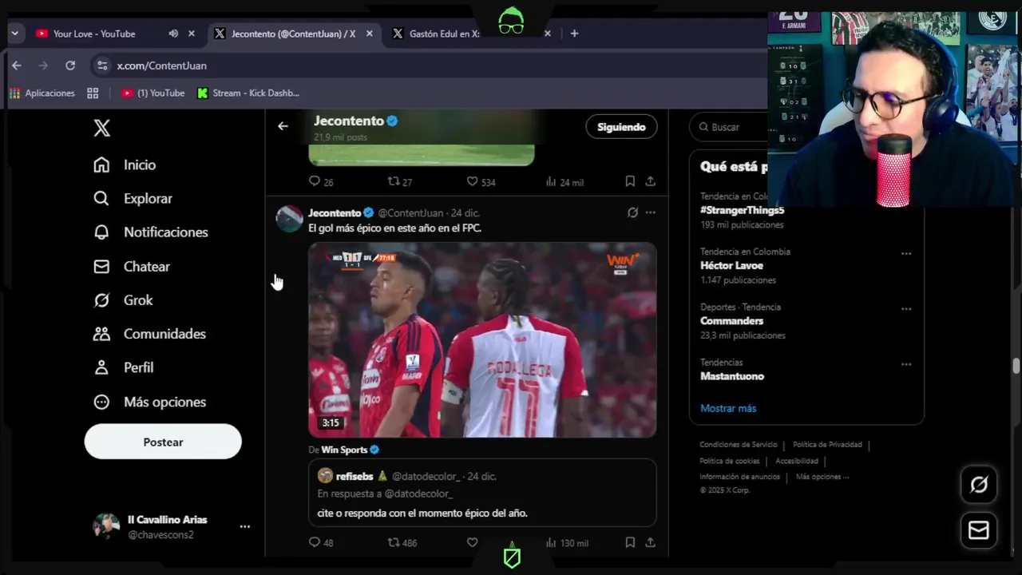This screenshot has height=575, width=1022.
Task: Open floating messages envelope button
Action: [979, 530]
